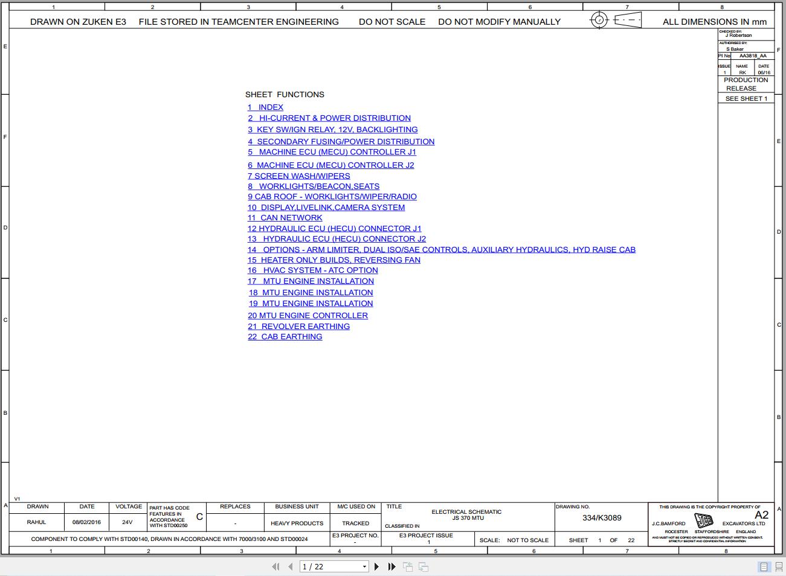
Task: Click the drawing number 334/K3089
Action: [x=602, y=517]
